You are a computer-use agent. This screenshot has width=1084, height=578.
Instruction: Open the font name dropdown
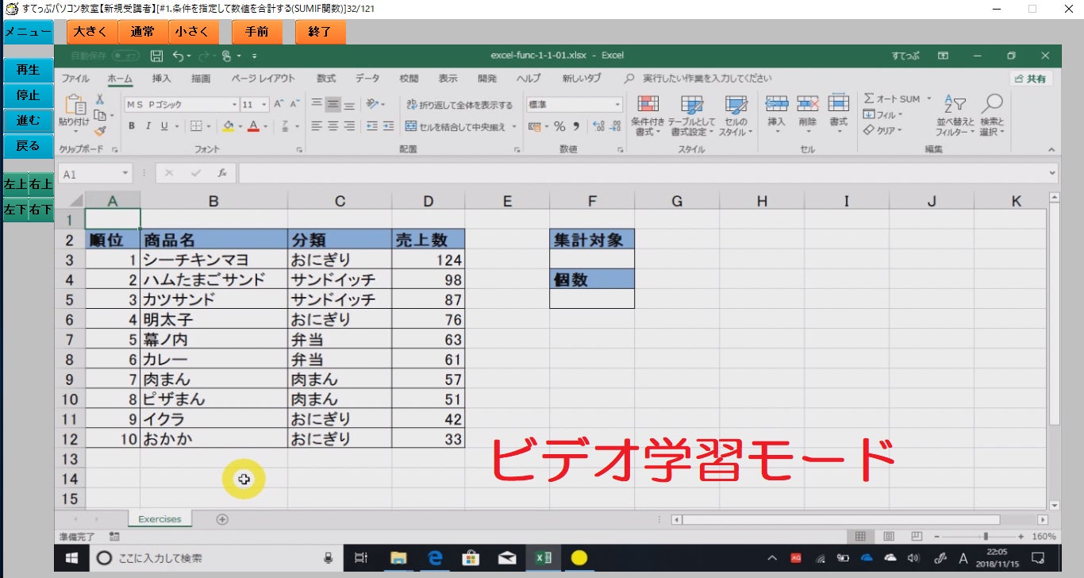(x=234, y=105)
